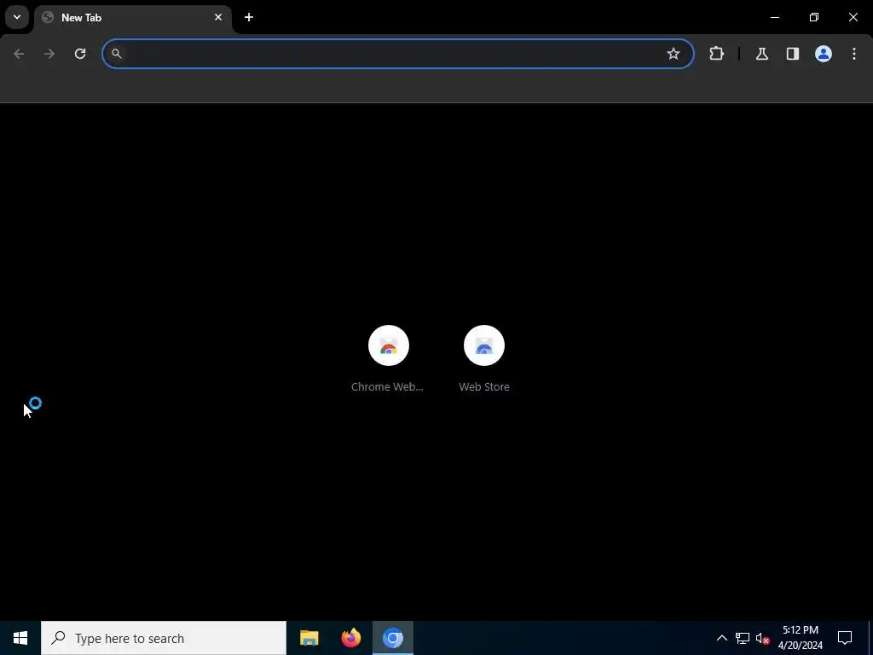
Task: Show hidden system tray icons
Action: tap(721, 638)
